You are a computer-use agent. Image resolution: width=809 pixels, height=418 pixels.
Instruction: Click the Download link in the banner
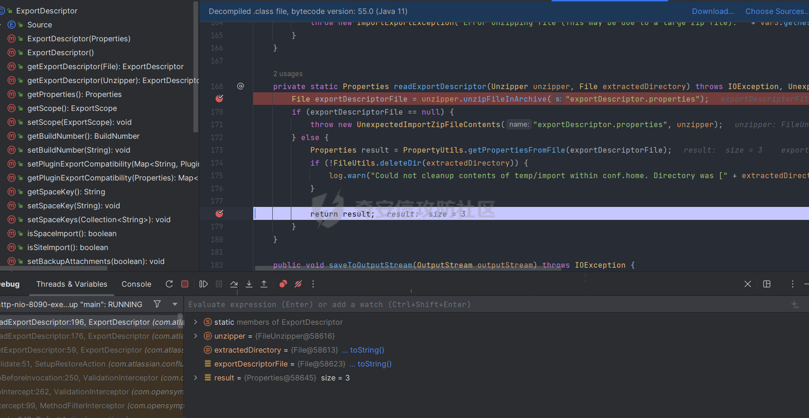[713, 11]
